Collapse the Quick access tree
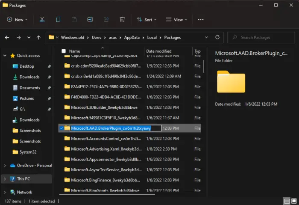This screenshot has width=299, height=205. click(5, 55)
